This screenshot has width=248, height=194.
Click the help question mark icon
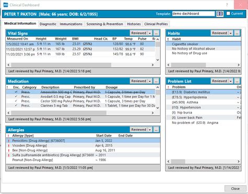(x=227, y=5)
